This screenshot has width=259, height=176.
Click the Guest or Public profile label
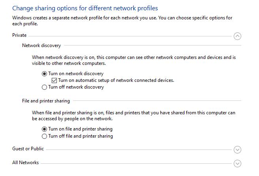28,149
